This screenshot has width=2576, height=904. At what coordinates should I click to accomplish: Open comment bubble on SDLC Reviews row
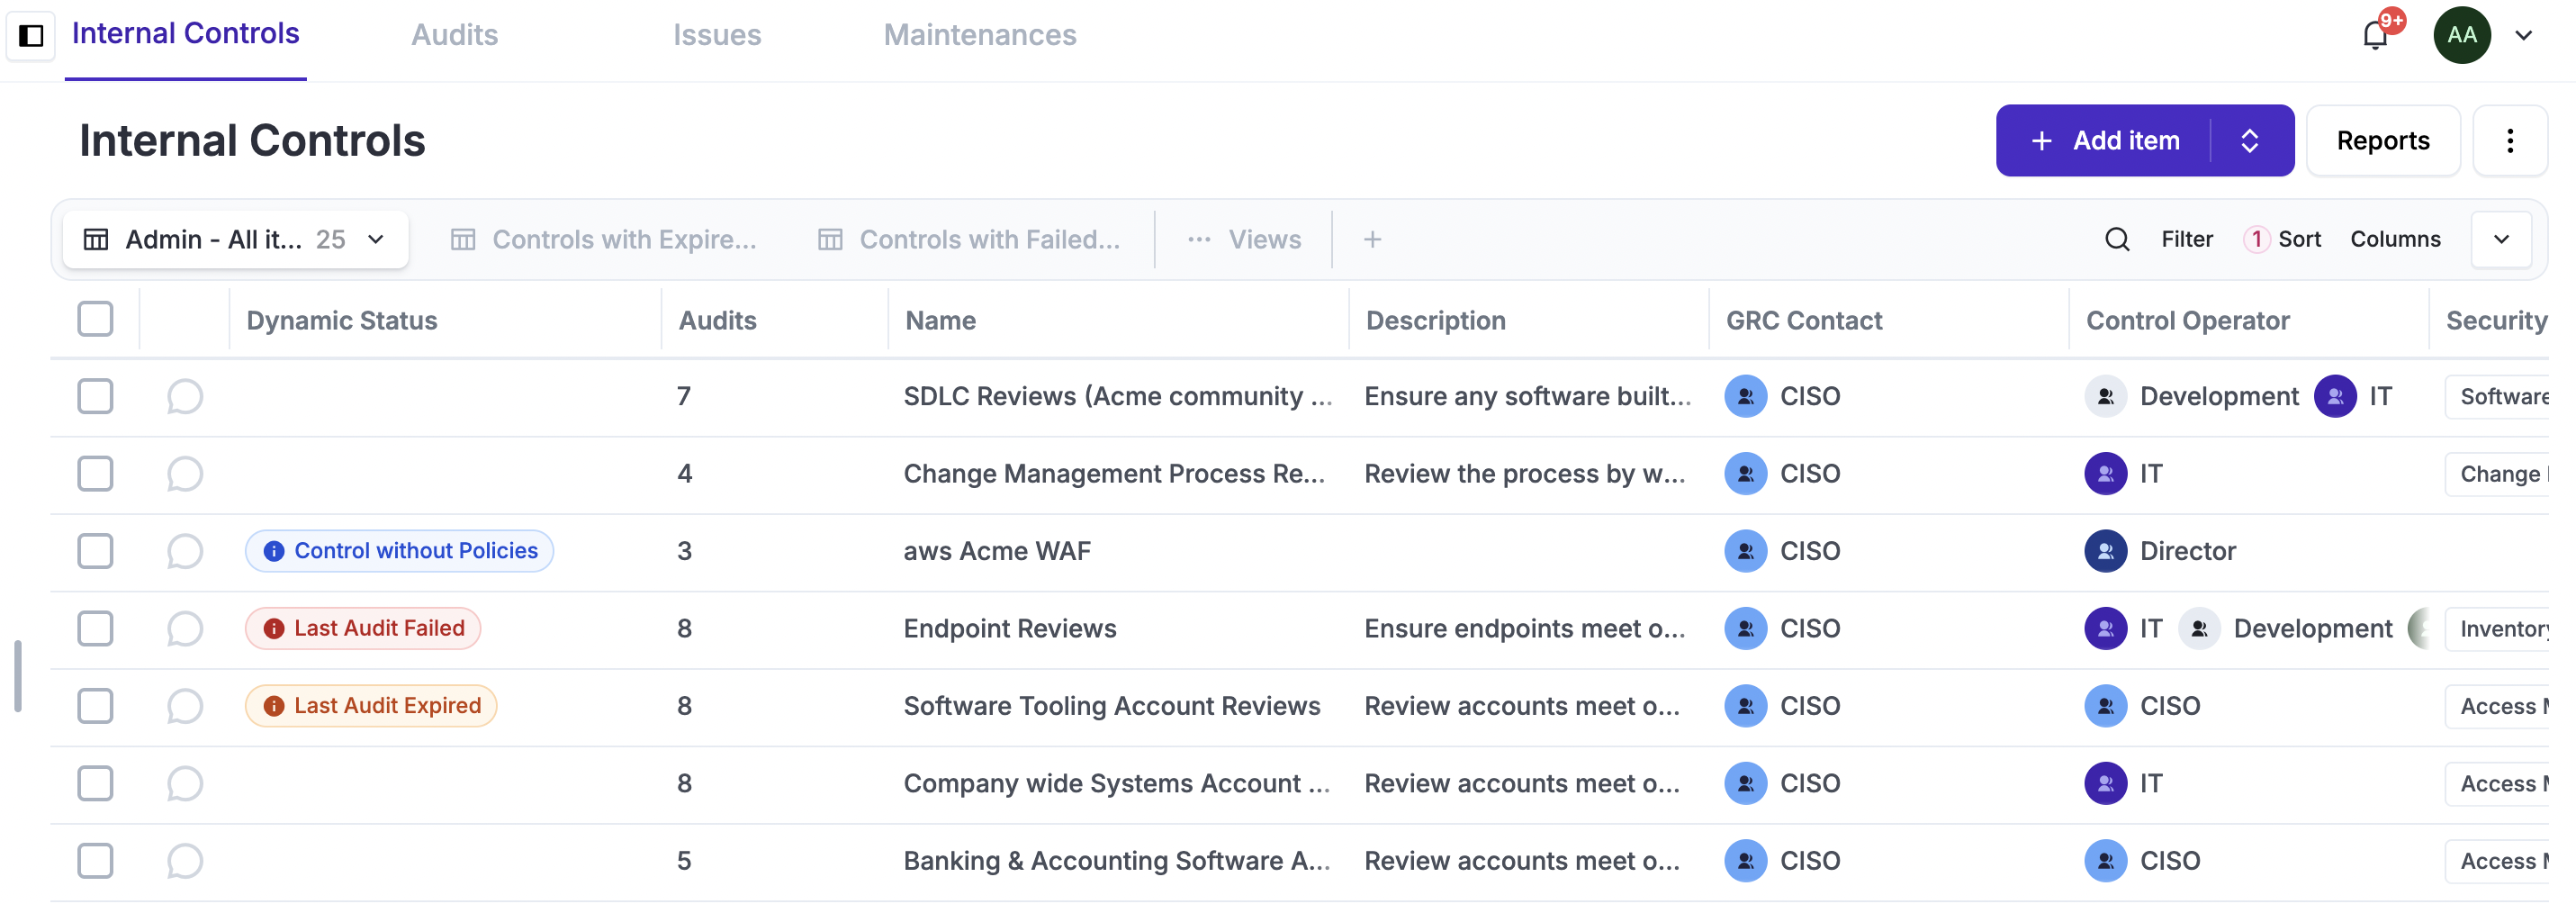click(185, 396)
